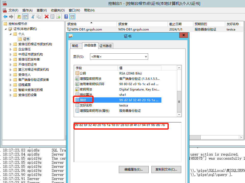Viewport: 245px width, 183px height.
Task: Click the 使用者密钥标识符 field icon
Action: click(77, 84)
